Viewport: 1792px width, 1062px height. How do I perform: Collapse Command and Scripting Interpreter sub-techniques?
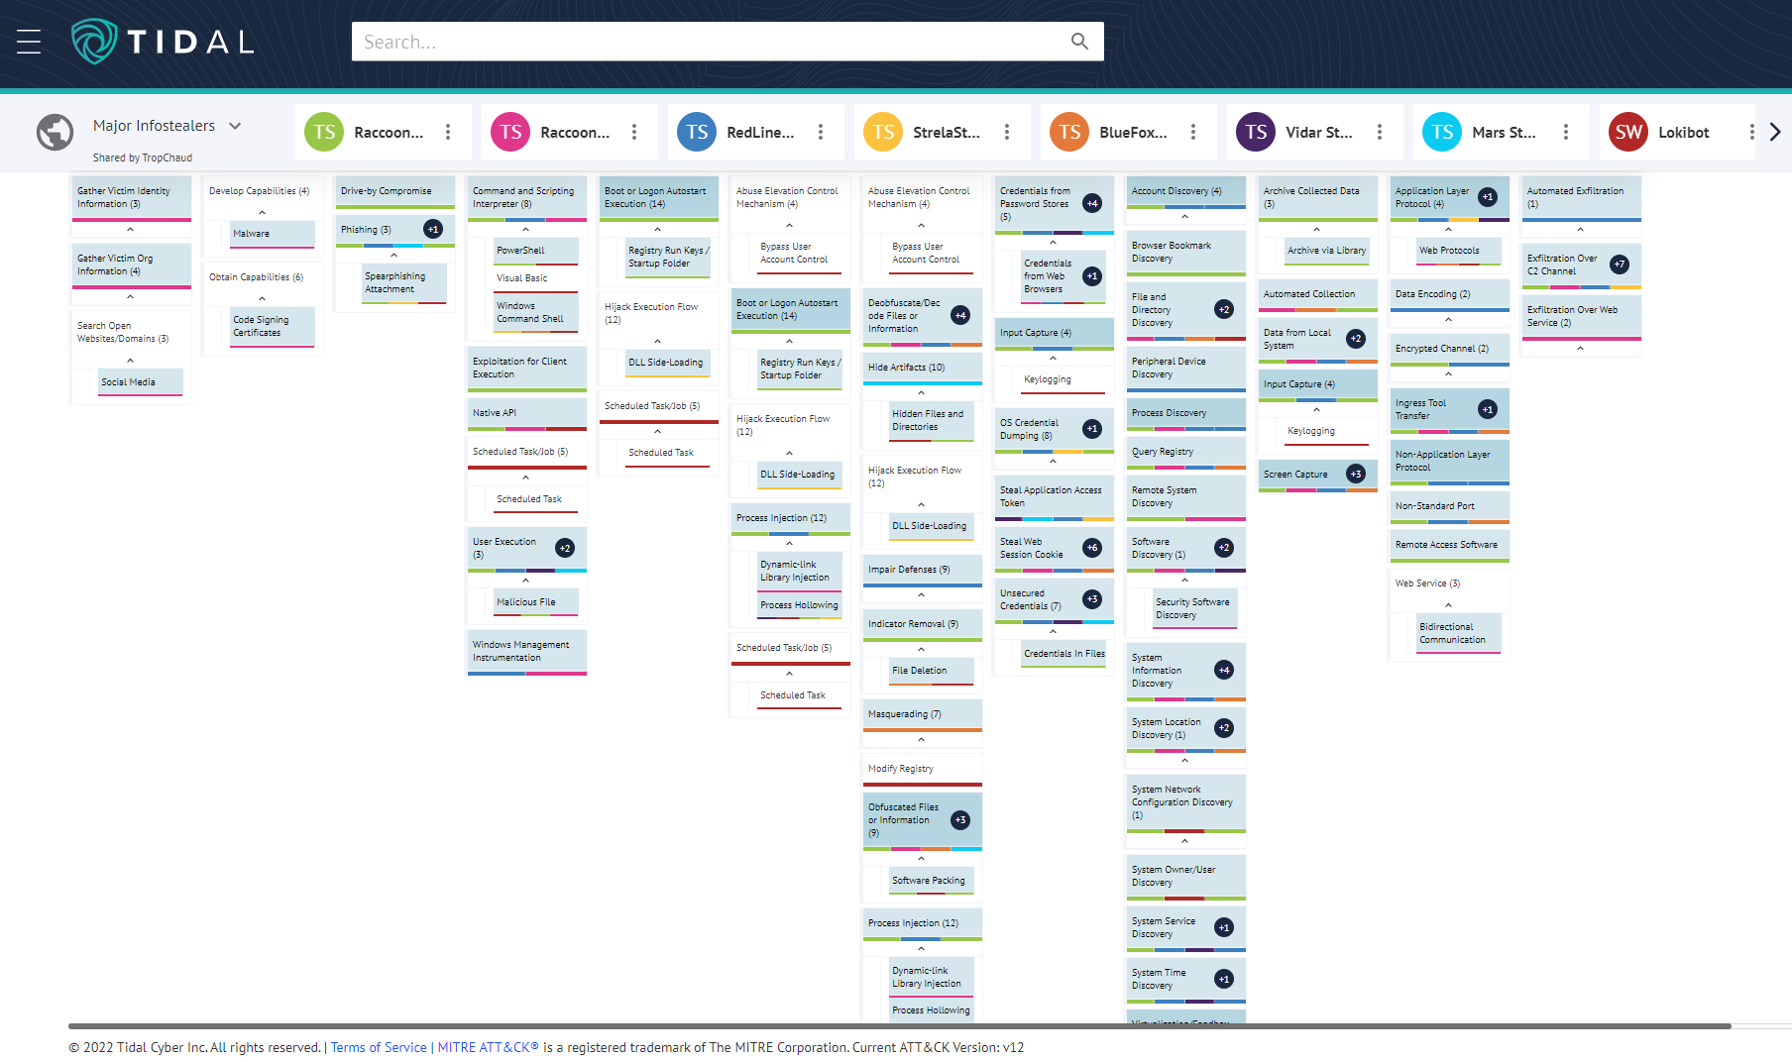click(525, 229)
